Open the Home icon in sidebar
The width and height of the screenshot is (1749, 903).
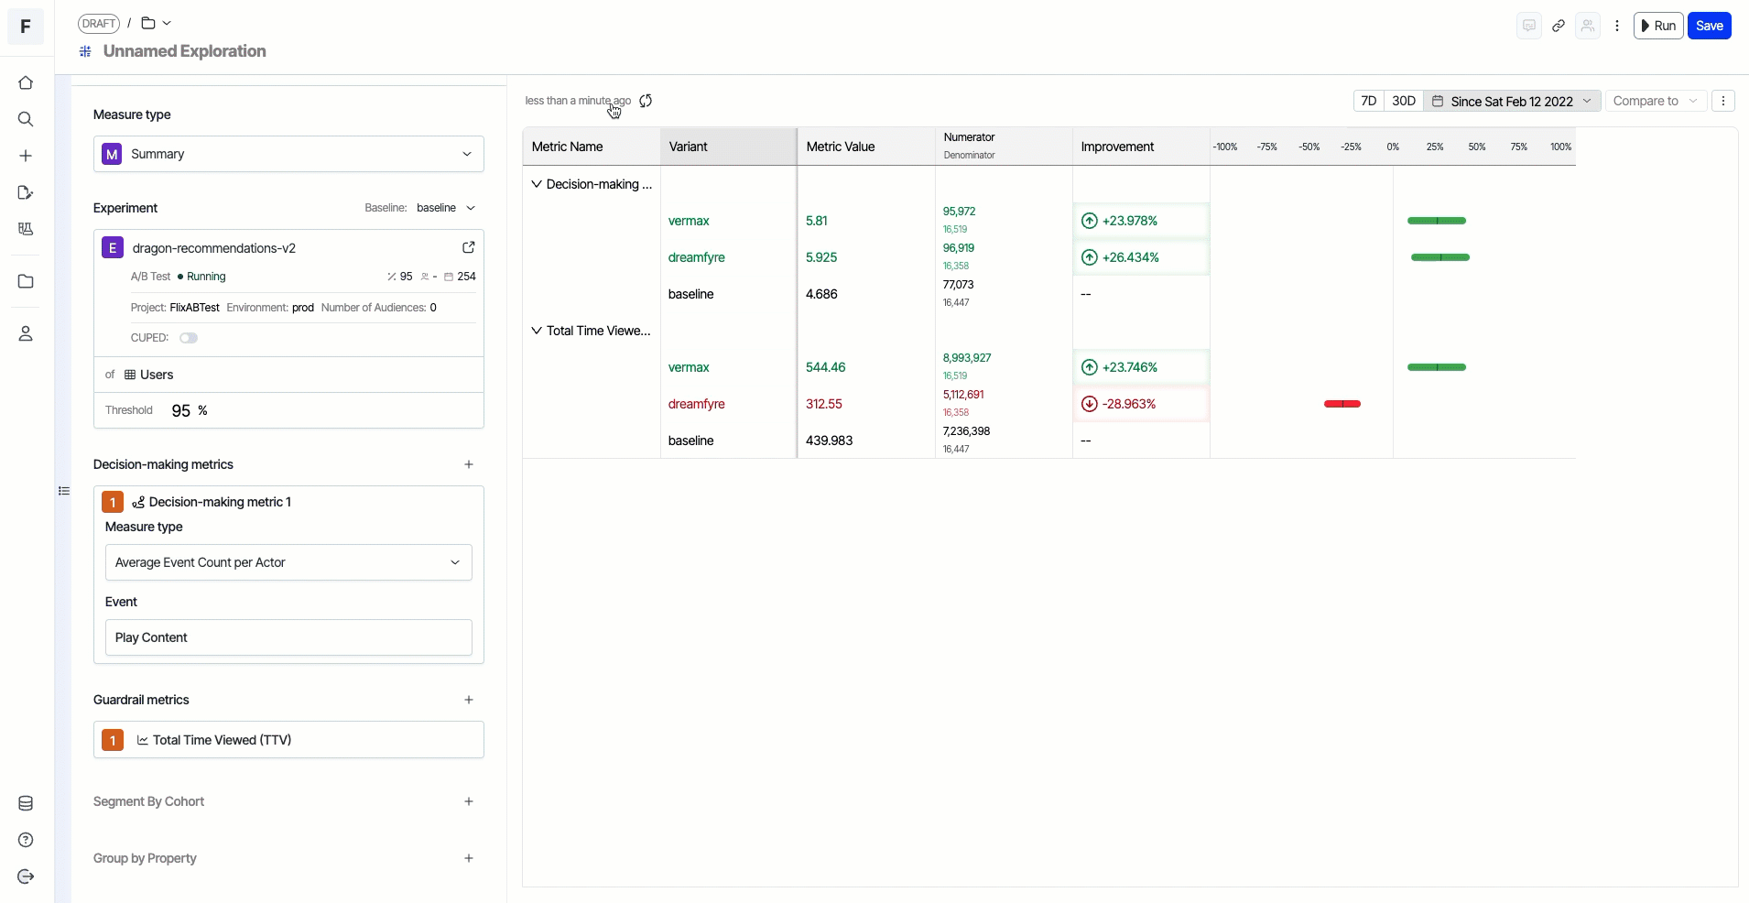pyautogui.click(x=26, y=82)
